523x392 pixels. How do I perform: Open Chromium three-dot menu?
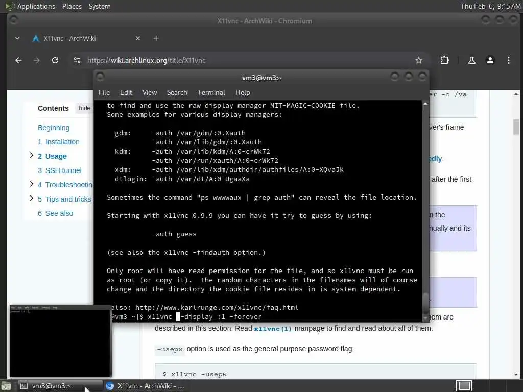click(x=508, y=60)
